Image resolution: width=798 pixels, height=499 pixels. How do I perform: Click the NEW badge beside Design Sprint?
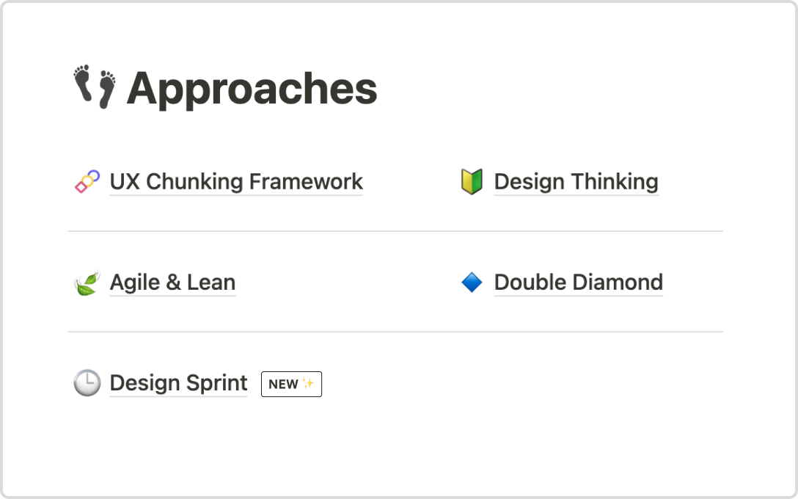click(x=291, y=384)
